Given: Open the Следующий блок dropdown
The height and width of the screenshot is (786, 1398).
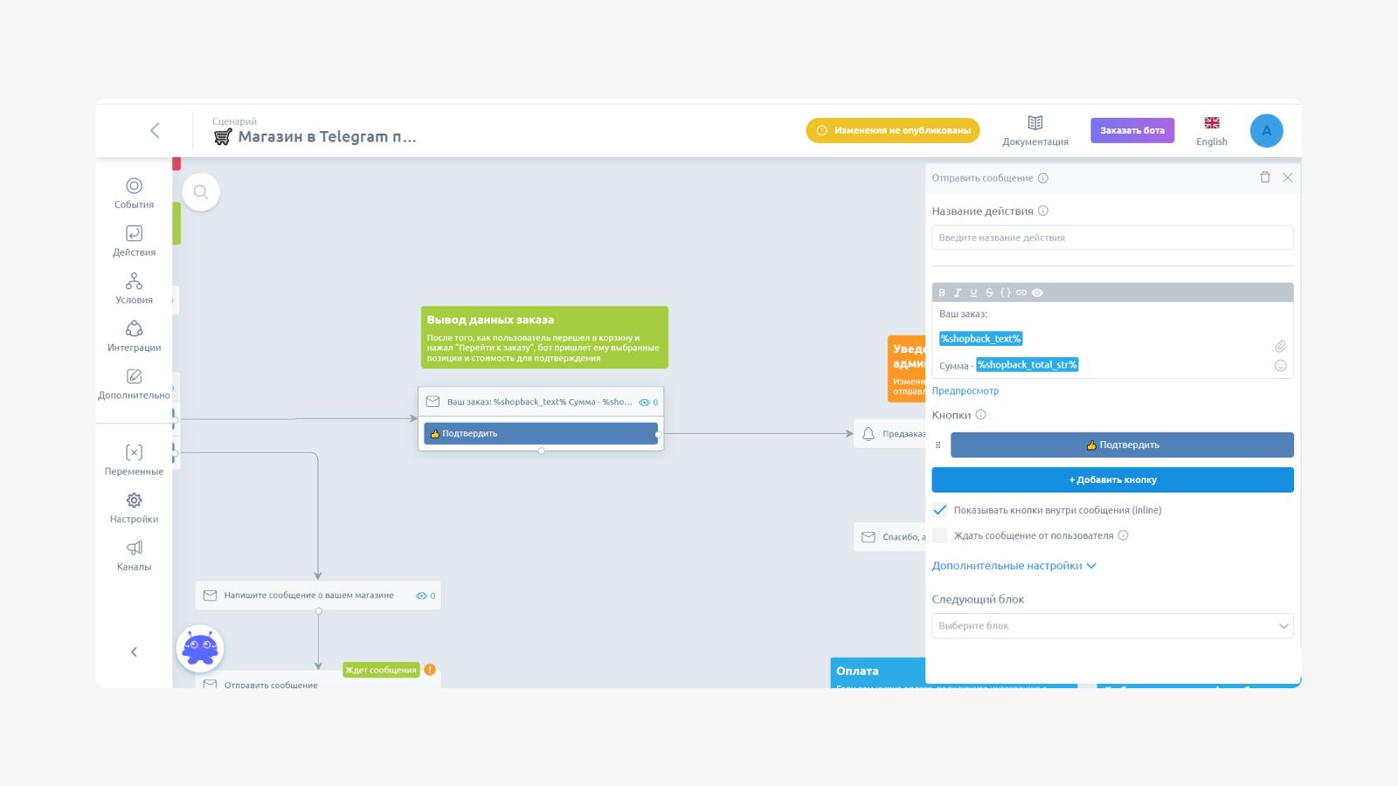Looking at the screenshot, I should tap(1112, 626).
